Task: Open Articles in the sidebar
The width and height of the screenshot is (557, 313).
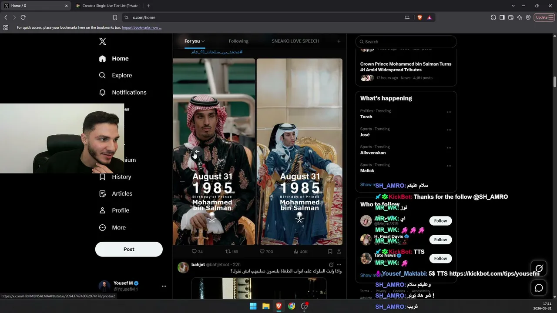Action: 116,193
